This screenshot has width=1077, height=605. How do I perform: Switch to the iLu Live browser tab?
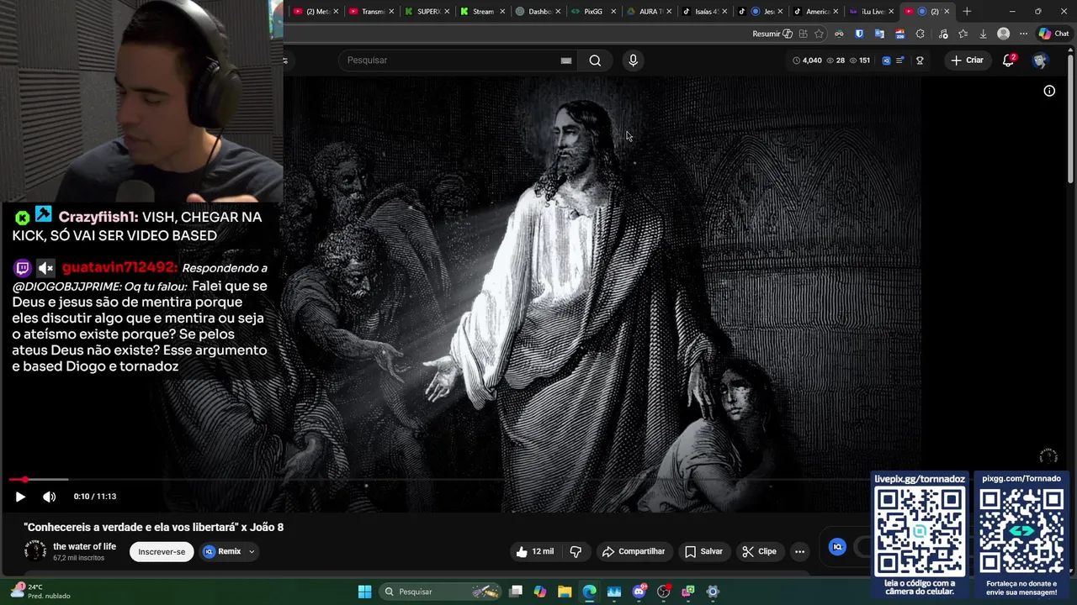pyautogui.click(x=870, y=12)
